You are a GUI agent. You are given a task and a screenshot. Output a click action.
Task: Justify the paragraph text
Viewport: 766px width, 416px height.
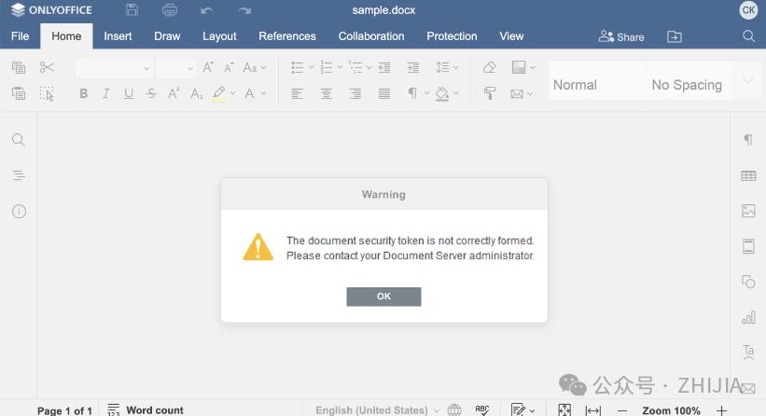coord(384,93)
